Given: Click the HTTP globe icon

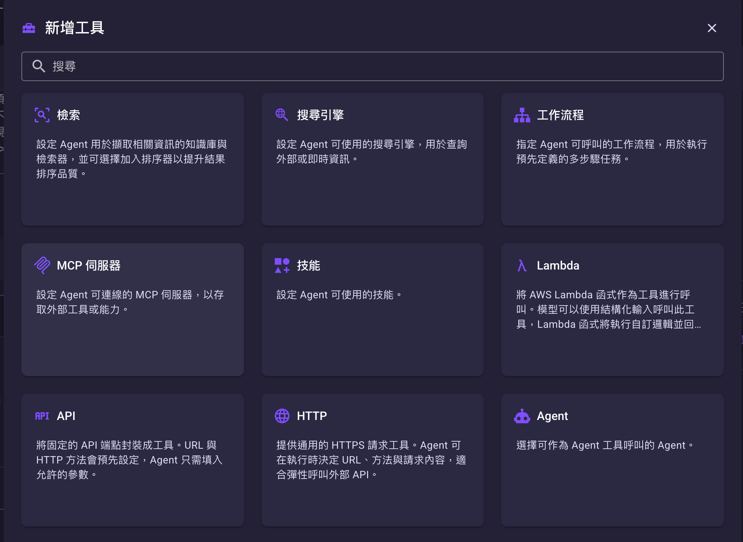Looking at the screenshot, I should click(x=282, y=416).
